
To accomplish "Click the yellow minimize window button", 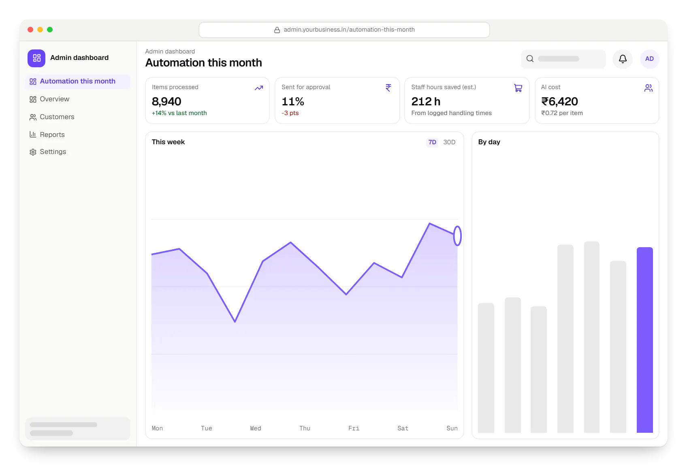I will coord(40,30).
